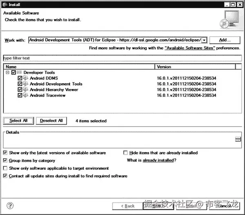
Task: Click the type filter text field
Action: (122, 58)
